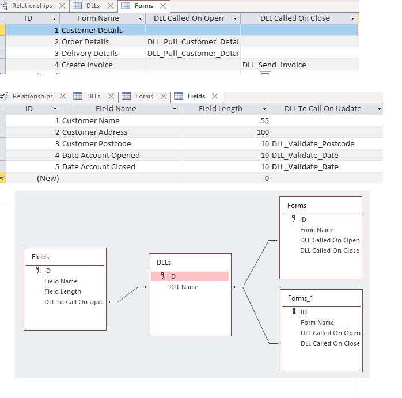Click the DLLs table icon above the Field Name table
The height and width of the screenshot is (398, 402).
click(78, 96)
